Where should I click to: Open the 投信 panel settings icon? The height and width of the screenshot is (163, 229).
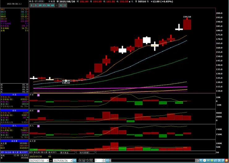click(38, 111)
